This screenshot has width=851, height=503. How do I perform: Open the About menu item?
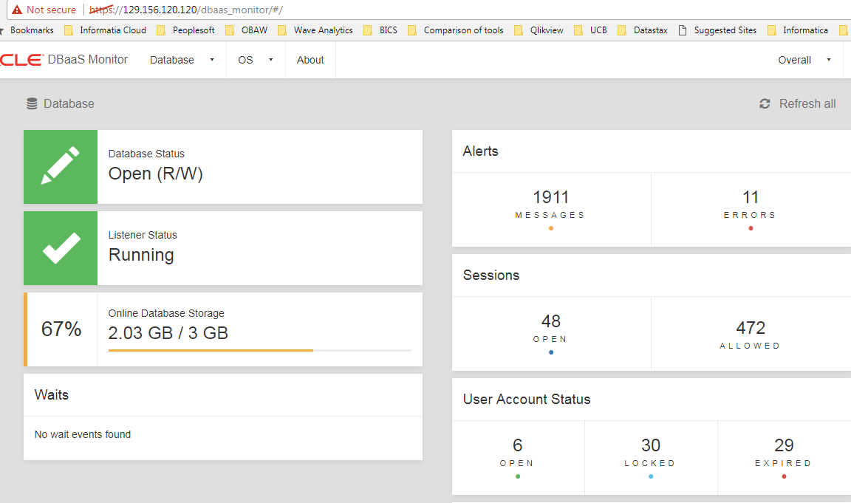click(x=310, y=60)
